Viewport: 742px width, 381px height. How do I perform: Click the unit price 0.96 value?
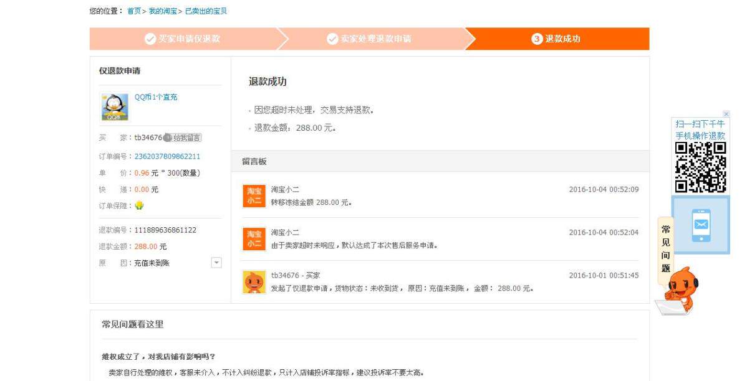[x=142, y=173]
